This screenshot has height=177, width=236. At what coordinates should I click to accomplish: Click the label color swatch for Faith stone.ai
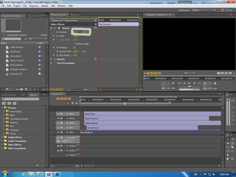point(39,47)
